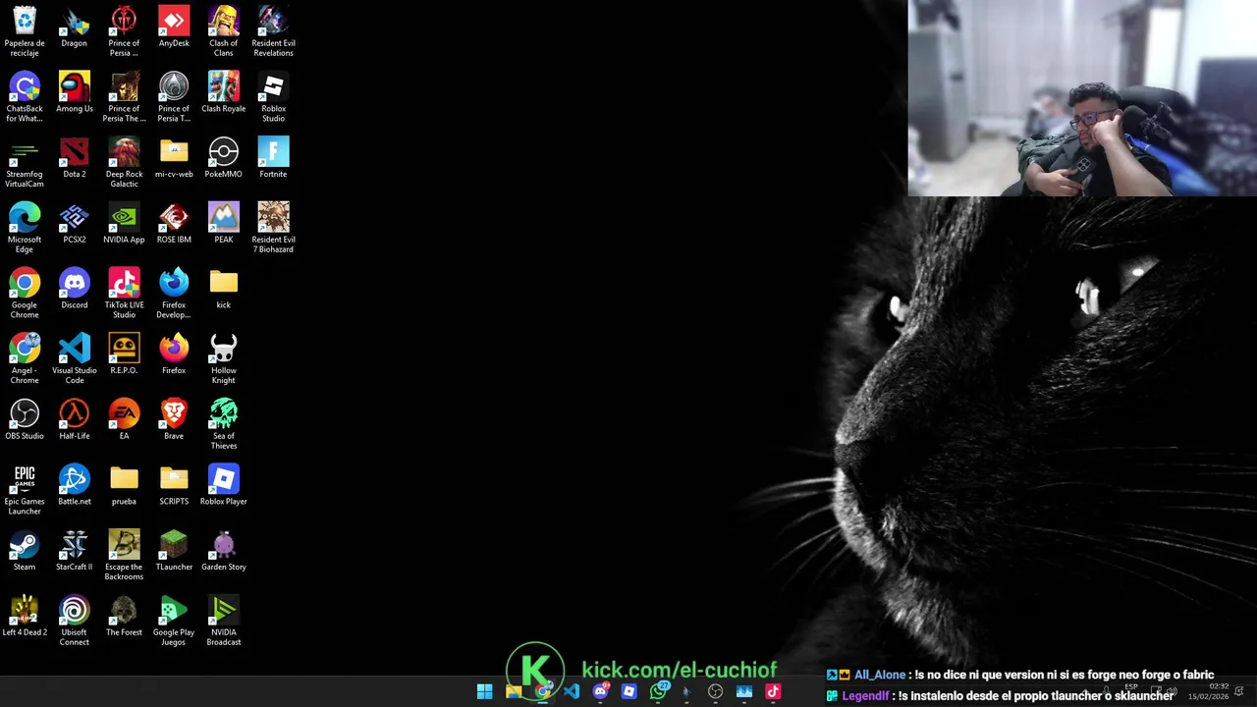1257x707 pixels.
Task: Select Deep Rock Galactic icon
Action: (x=124, y=162)
